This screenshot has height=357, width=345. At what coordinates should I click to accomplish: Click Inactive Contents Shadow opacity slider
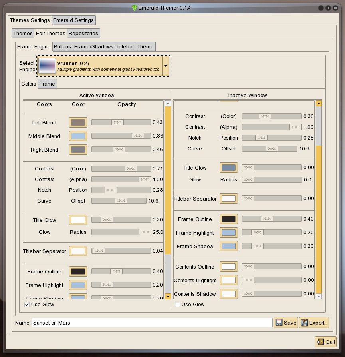[272, 294]
